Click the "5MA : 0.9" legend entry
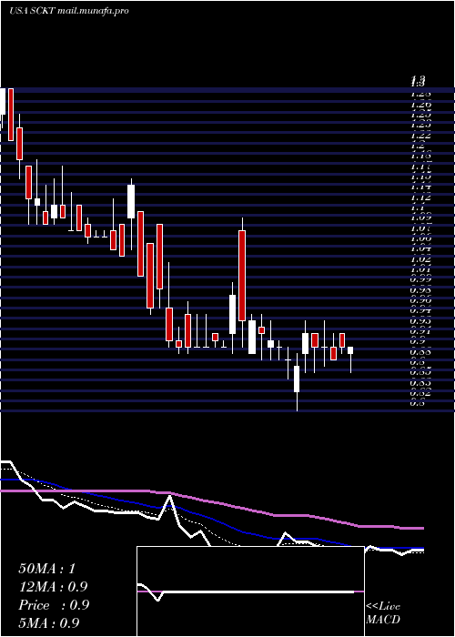This screenshot has width=455, height=637. (x=49, y=622)
